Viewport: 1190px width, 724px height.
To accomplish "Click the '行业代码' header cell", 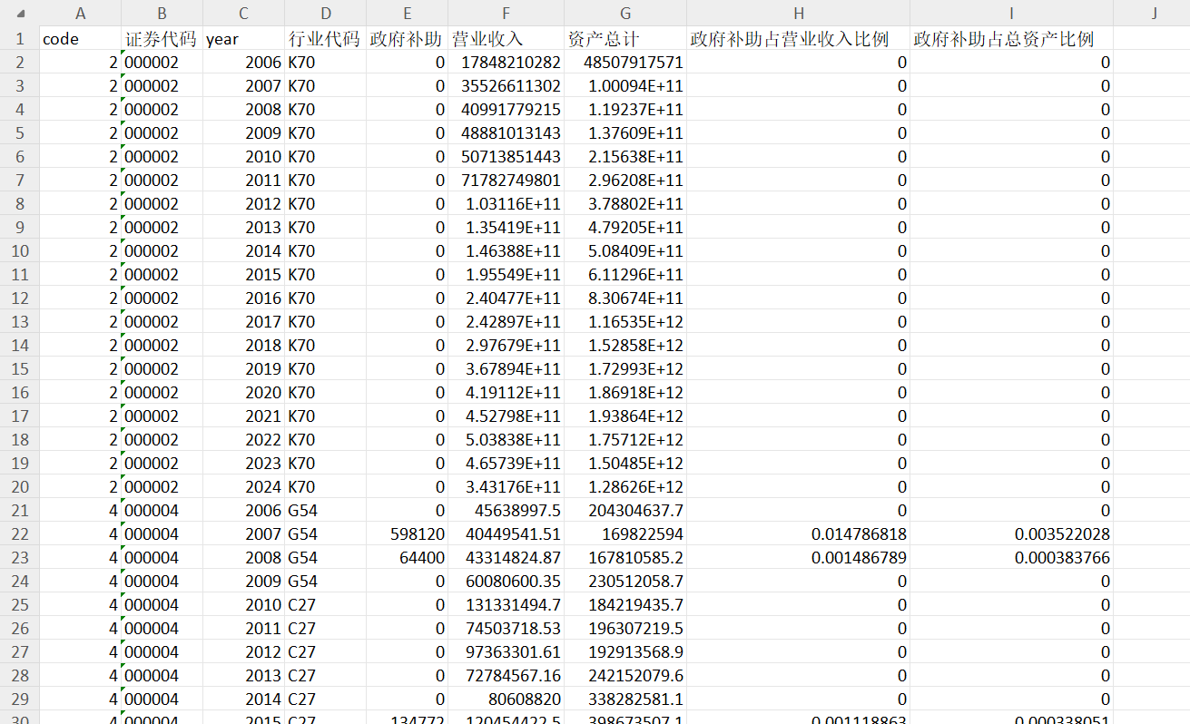I will 326,39.
